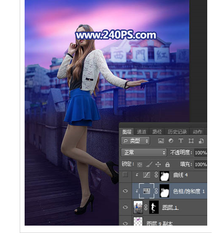Select the 色相/饱和度 1 layer mask thumbnail
222x233 pixels.
pos(164,191)
